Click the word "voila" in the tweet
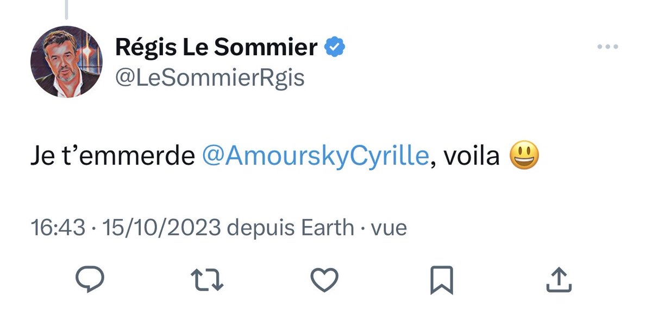Screen dimensions: 652x333 coord(472,157)
